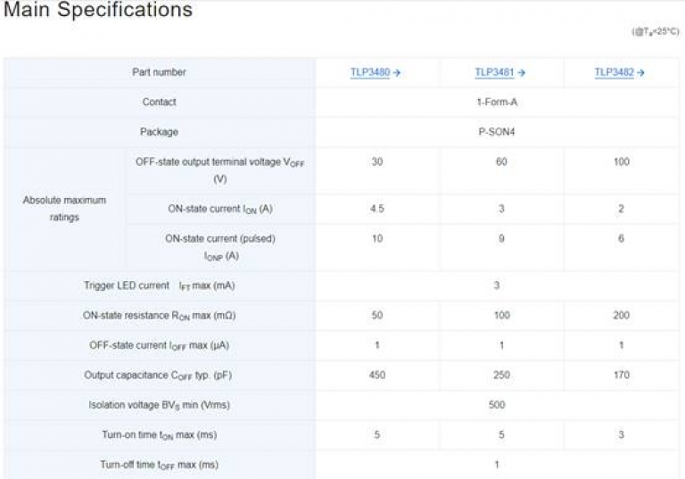The width and height of the screenshot is (685, 479).
Task: Open the TLP3481 part number link
Action: (x=494, y=72)
